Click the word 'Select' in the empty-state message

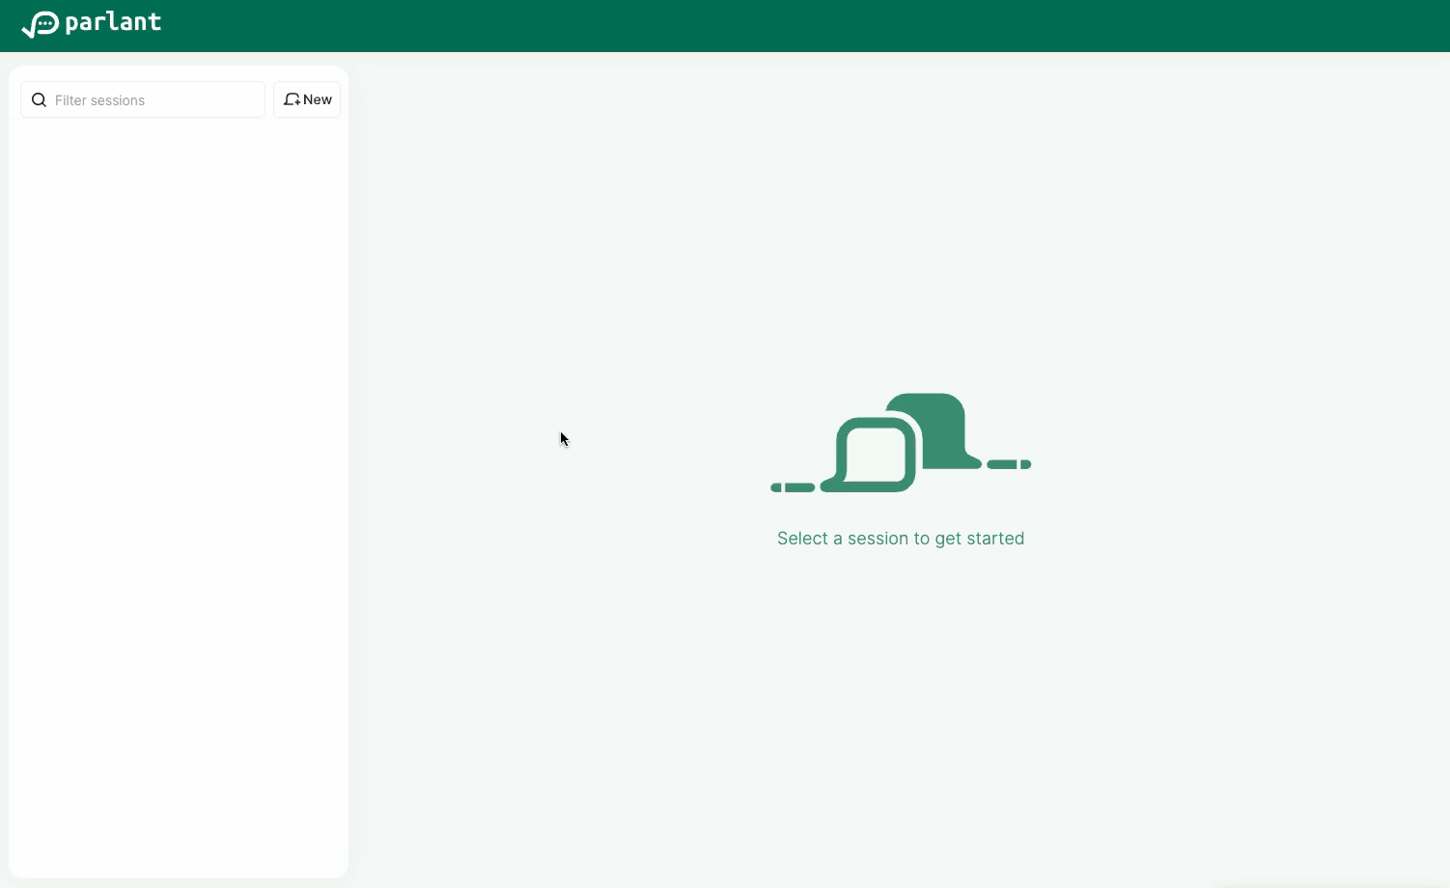(802, 539)
